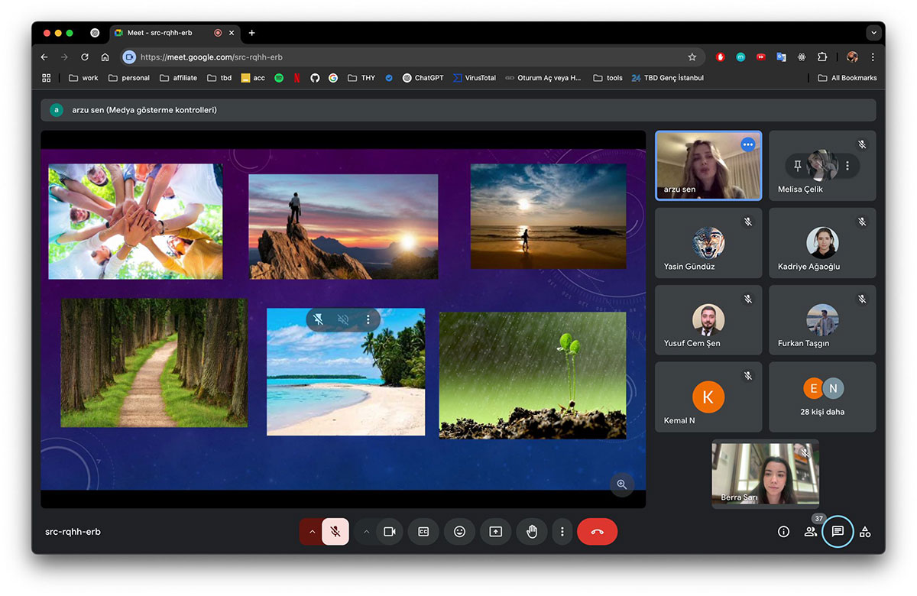Click the present screen button

(x=495, y=532)
